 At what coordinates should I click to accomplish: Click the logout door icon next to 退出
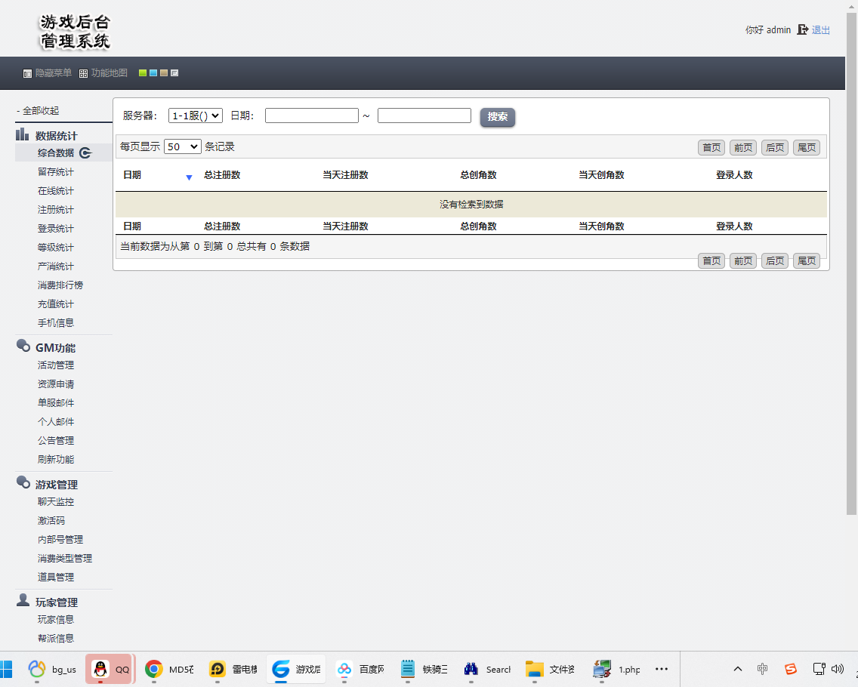803,29
